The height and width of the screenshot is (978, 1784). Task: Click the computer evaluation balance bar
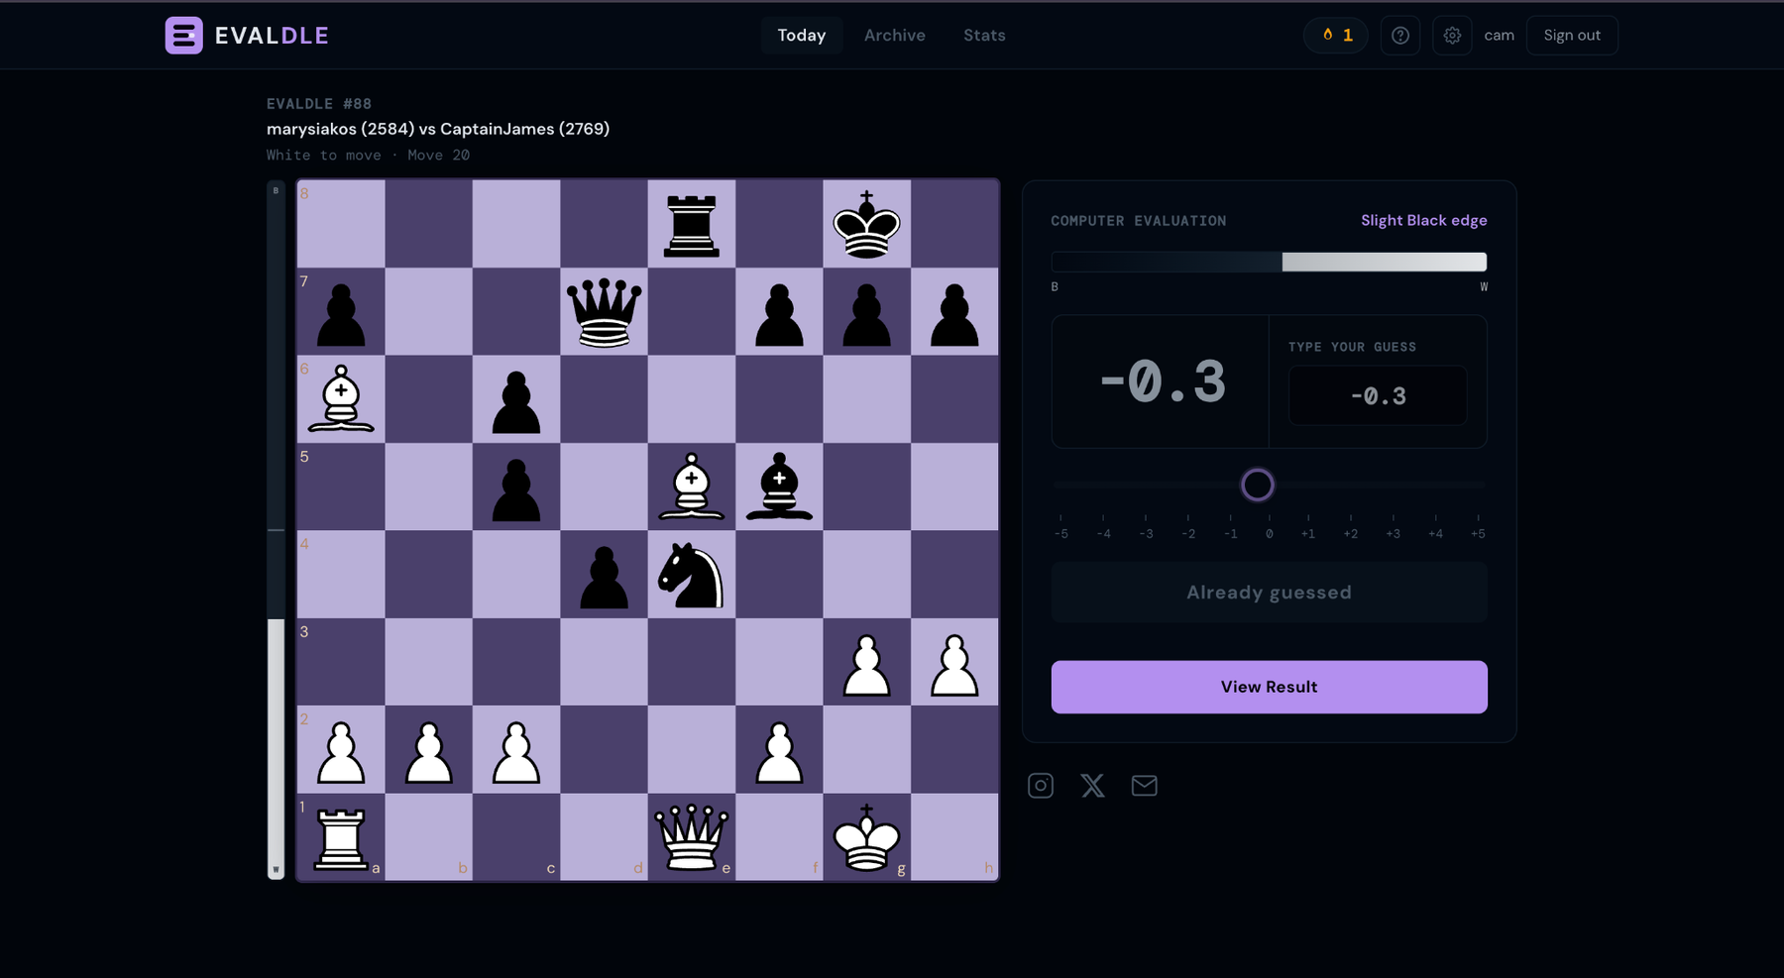1269,262
